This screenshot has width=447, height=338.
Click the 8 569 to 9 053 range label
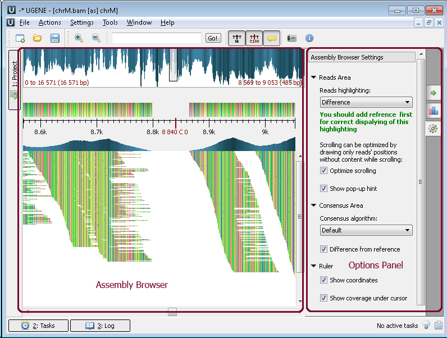tap(270, 83)
